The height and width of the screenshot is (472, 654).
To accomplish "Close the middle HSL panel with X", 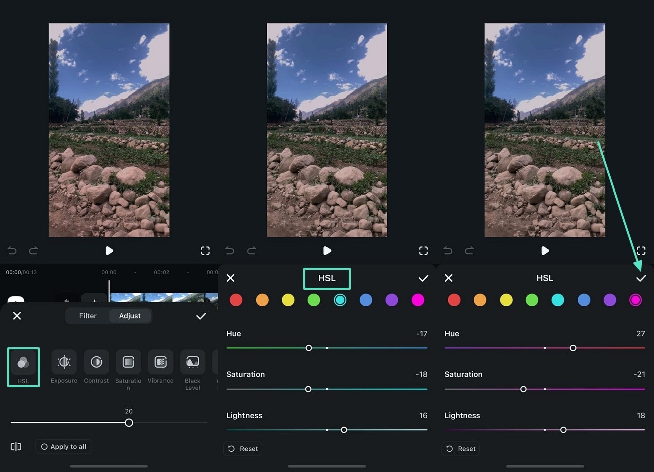I will 230,278.
